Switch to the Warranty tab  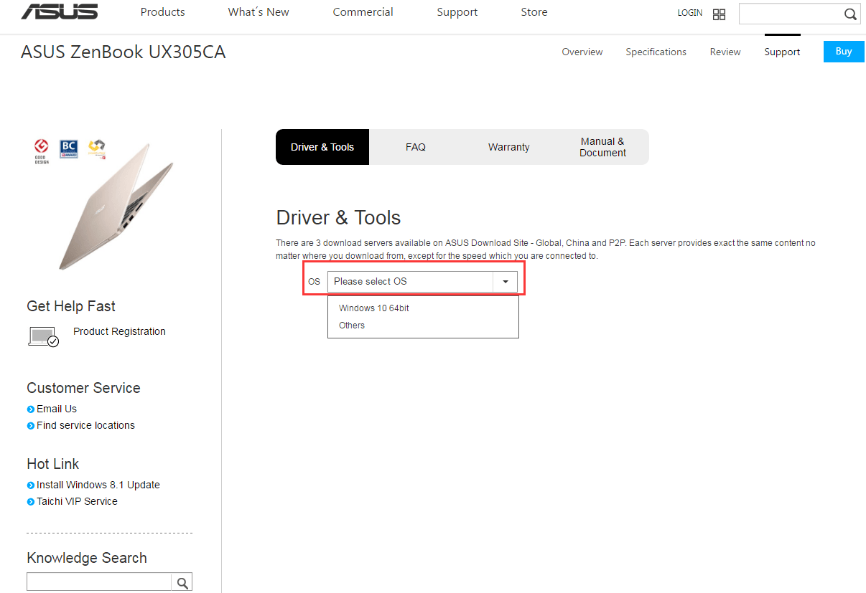[x=509, y=147]
